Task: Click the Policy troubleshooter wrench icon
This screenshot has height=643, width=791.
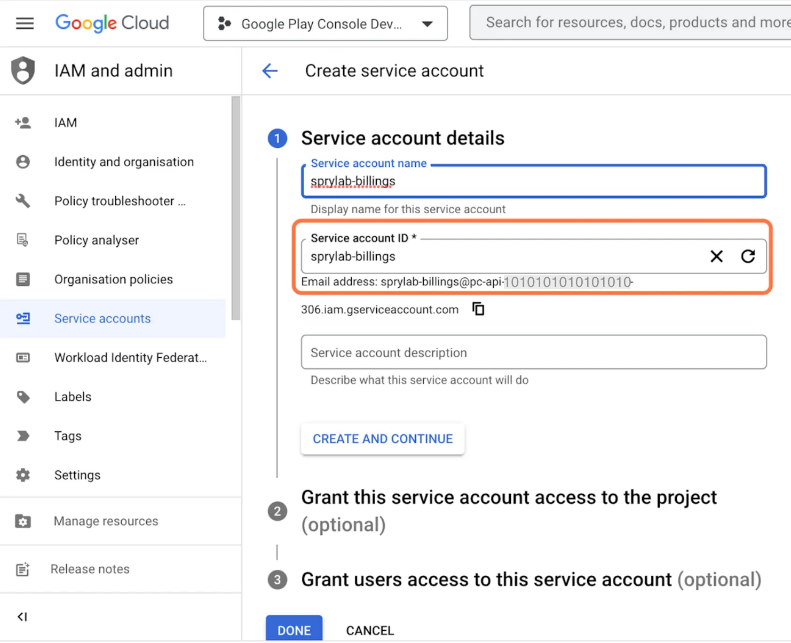Action: click(x=23, y=201)
